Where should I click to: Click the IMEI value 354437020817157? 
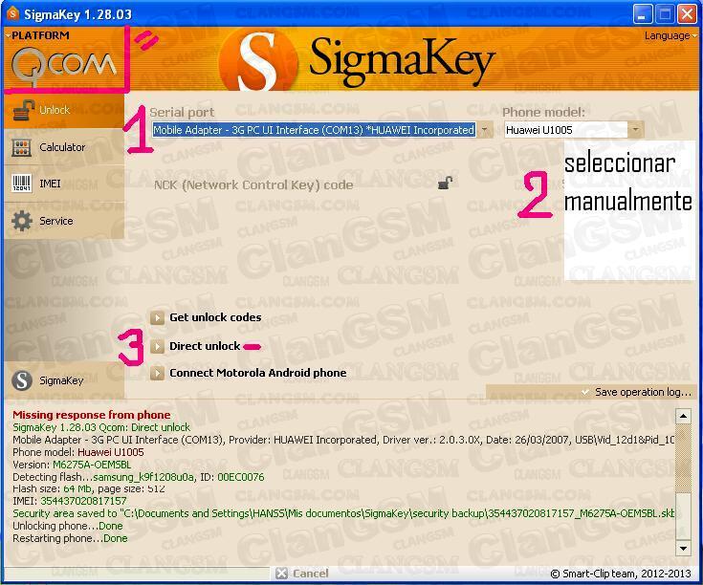[83, 501]
